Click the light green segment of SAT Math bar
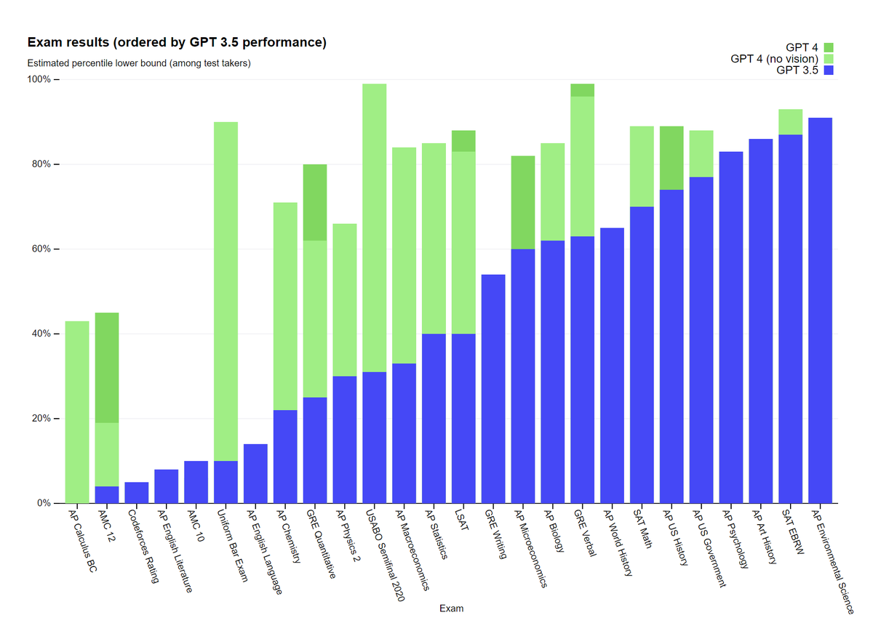This screenshot has height=639, width=873. pos(642,166)
